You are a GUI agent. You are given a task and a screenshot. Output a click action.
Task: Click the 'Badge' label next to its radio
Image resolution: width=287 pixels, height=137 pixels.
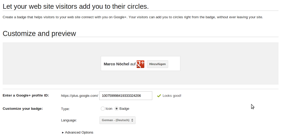pos(124,109)
